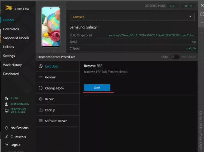View the Work History page
204x152 pixels.
[x=13, y=65]
